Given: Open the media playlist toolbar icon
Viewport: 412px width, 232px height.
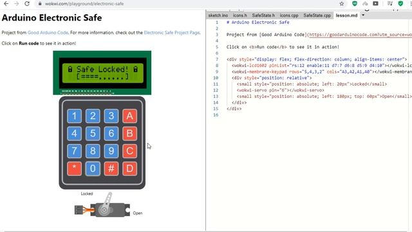Looking at the screenshot, I should [390, 3].
